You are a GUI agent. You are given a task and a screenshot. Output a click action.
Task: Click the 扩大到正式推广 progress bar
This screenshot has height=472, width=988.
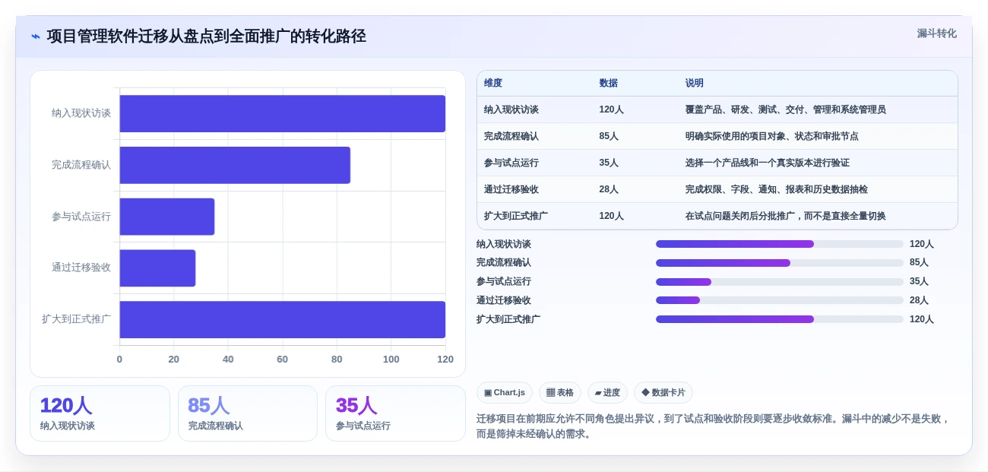(780, 319)
